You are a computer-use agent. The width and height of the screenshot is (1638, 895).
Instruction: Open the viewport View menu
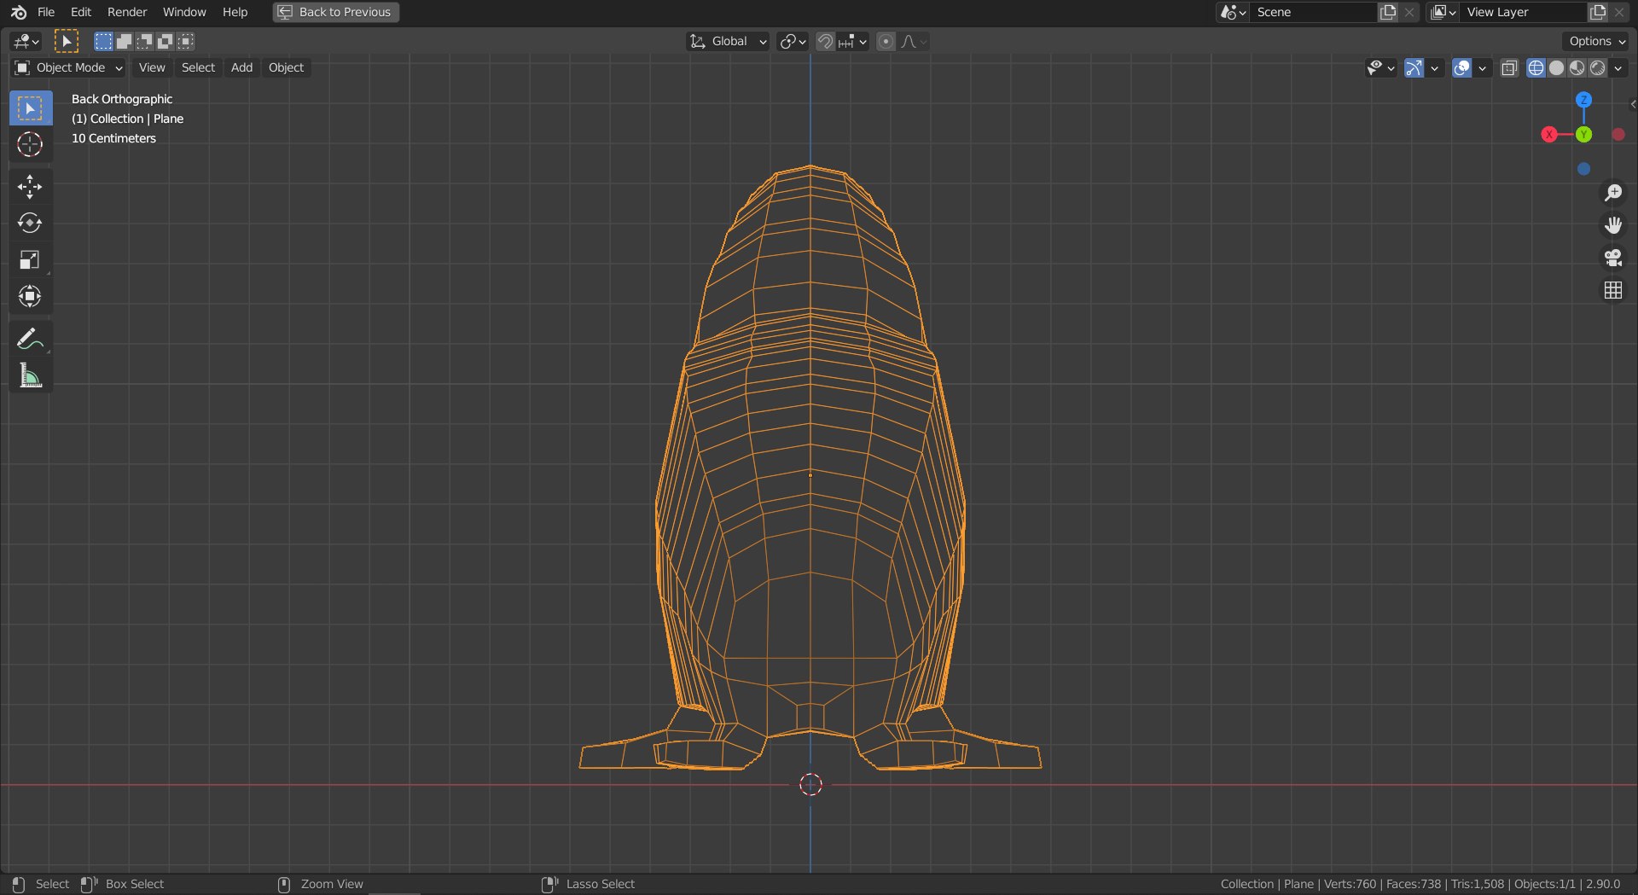click(152, 67)
